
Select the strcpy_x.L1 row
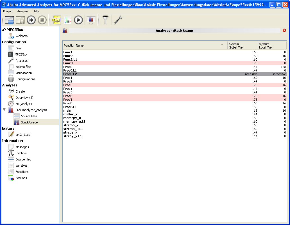(x=175, y=136)
